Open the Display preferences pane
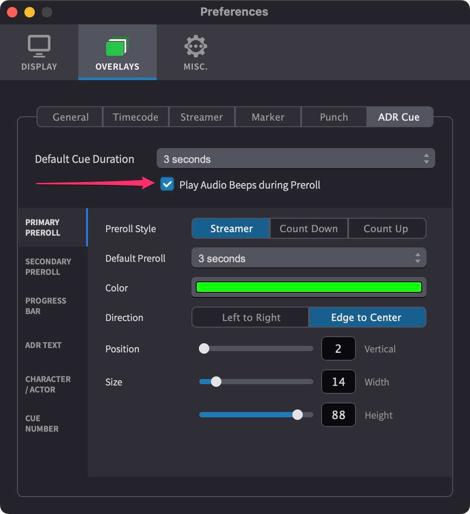Screen dimensions: 470x514 (39, 52)
